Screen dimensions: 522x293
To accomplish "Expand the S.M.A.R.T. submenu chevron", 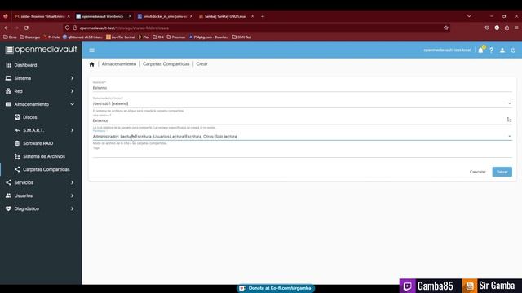I will click(x=72, y=130).
